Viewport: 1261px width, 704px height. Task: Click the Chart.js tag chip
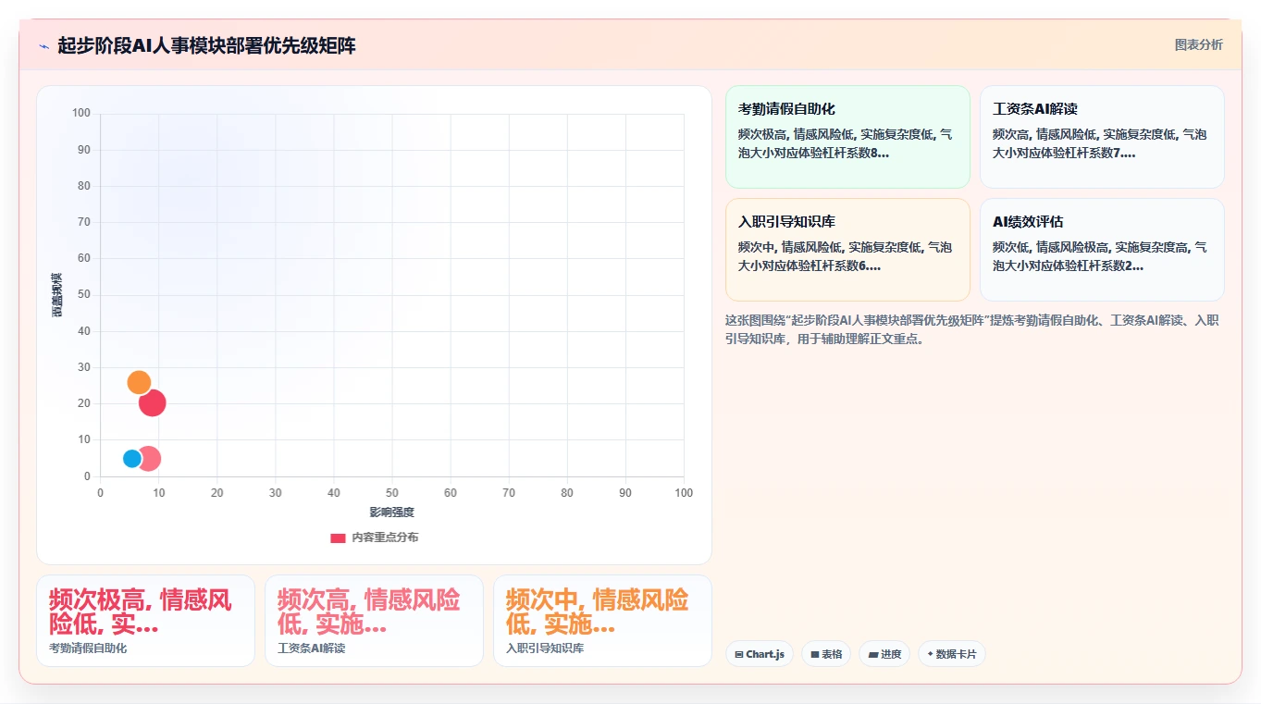(760, 654)
